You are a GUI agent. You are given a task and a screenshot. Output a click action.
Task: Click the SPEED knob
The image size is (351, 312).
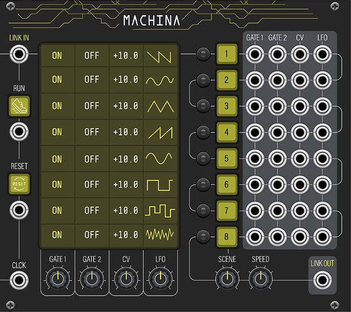click(x=260, y=279)
